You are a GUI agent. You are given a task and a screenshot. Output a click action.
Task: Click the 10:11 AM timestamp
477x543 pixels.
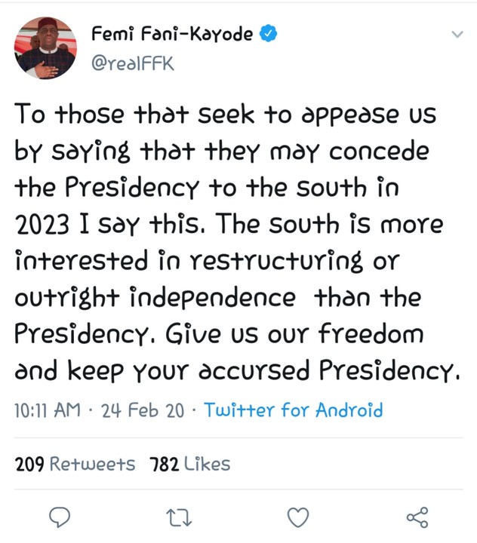[x=47, y=410]
